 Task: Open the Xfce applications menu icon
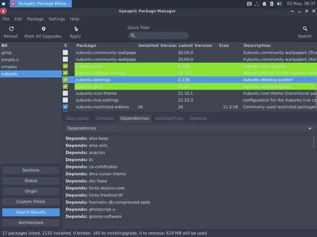point(4,4)
